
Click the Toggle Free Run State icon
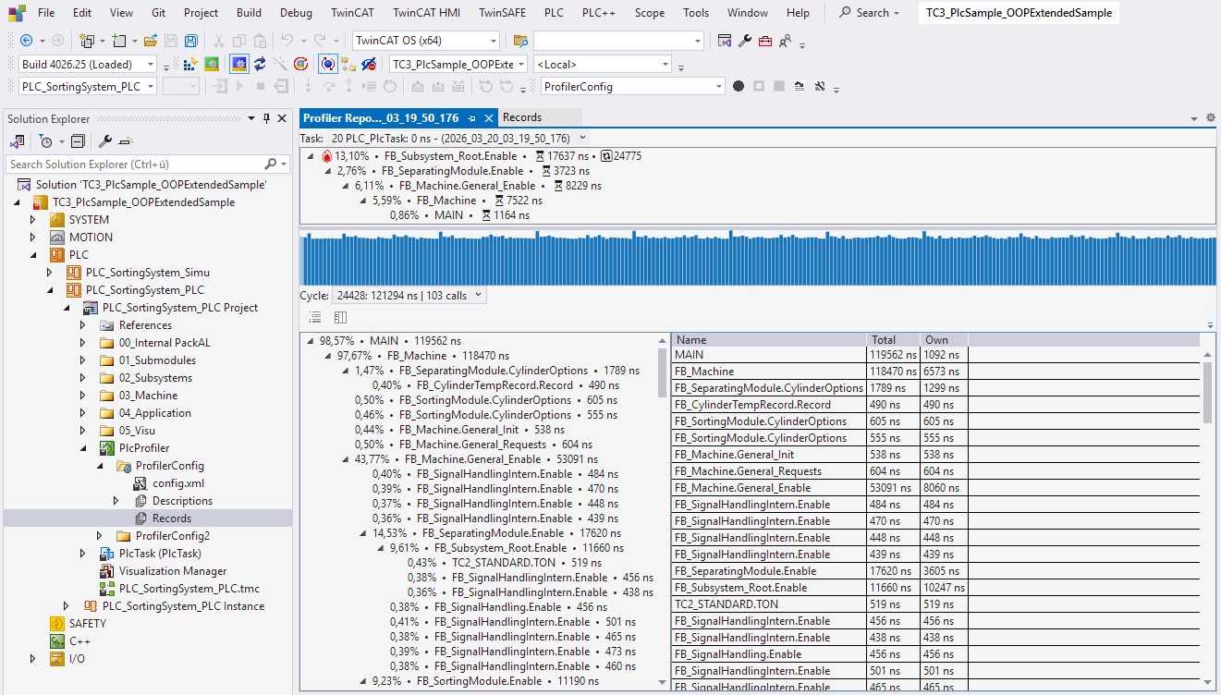(x=300, y=64)
